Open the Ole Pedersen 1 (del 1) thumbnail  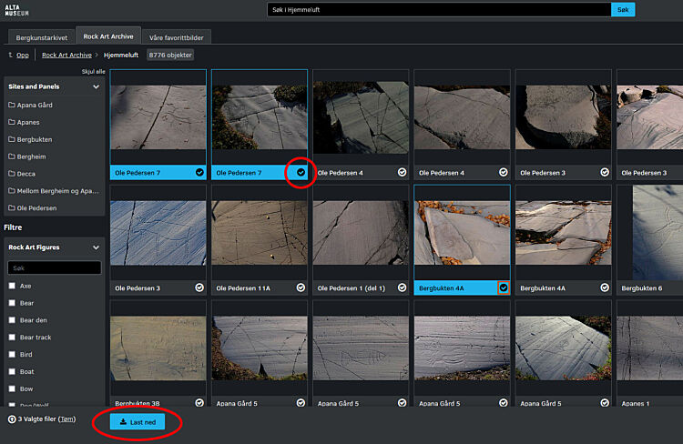361,233
